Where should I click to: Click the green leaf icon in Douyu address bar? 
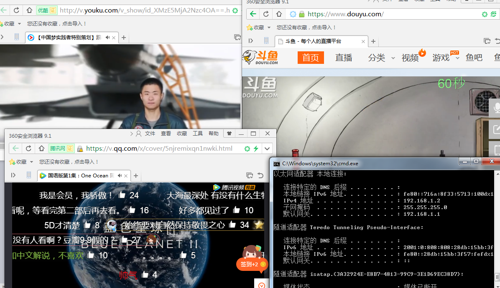(x=493, y=14)
